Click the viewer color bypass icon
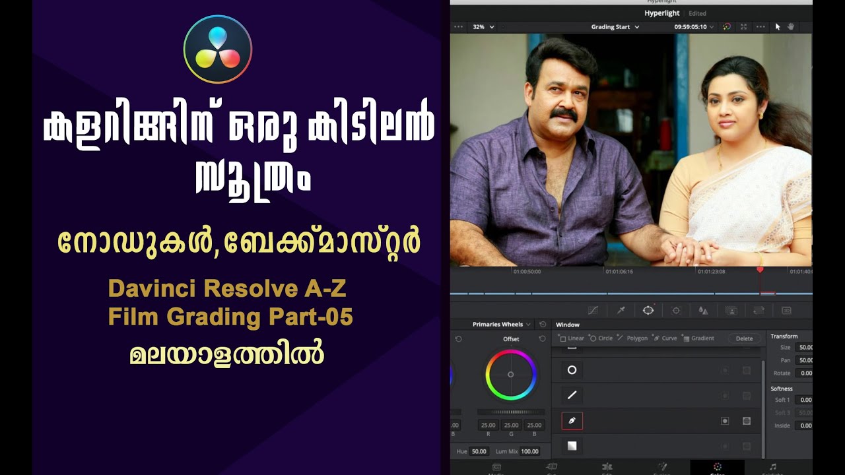The width and height of the screenshot is (845, 475). click(727, 27)
